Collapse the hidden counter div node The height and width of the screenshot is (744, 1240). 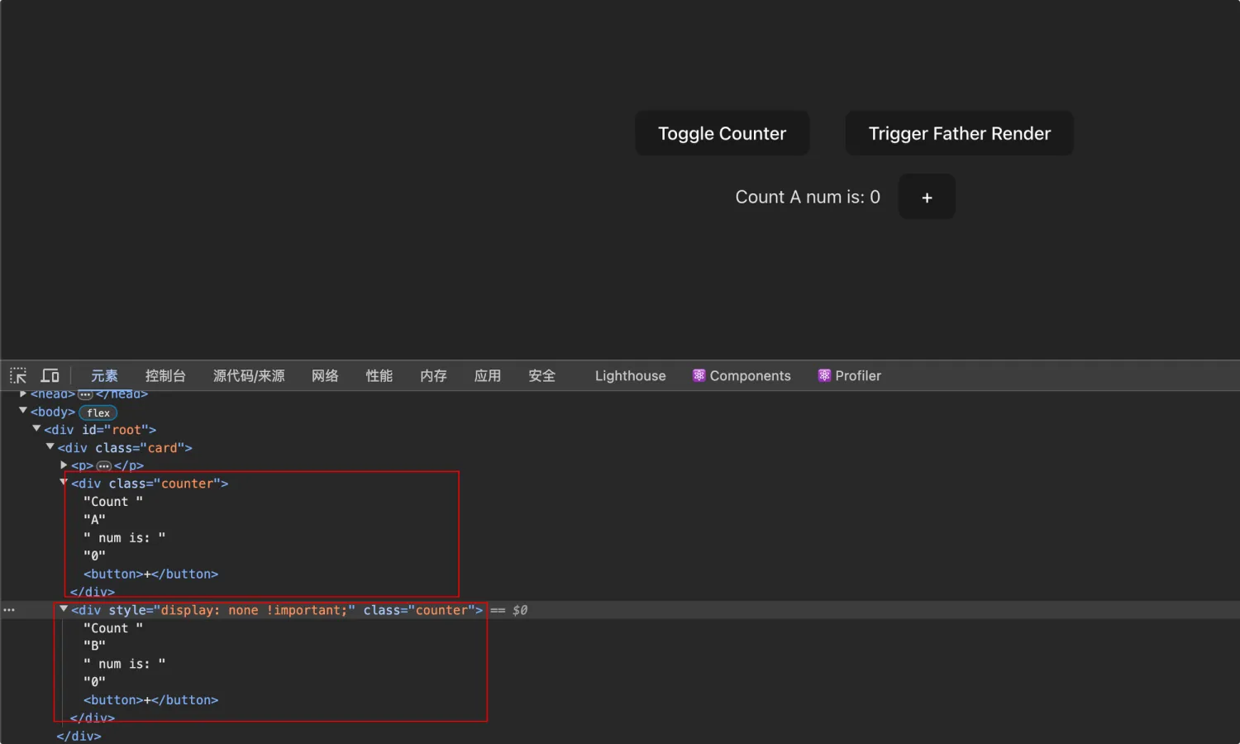(x=64, y=609)
